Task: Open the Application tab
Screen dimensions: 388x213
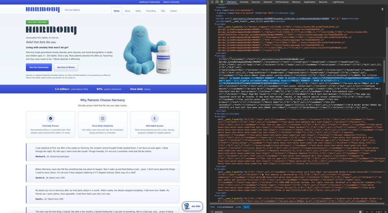Action: (x=309, y=2)
